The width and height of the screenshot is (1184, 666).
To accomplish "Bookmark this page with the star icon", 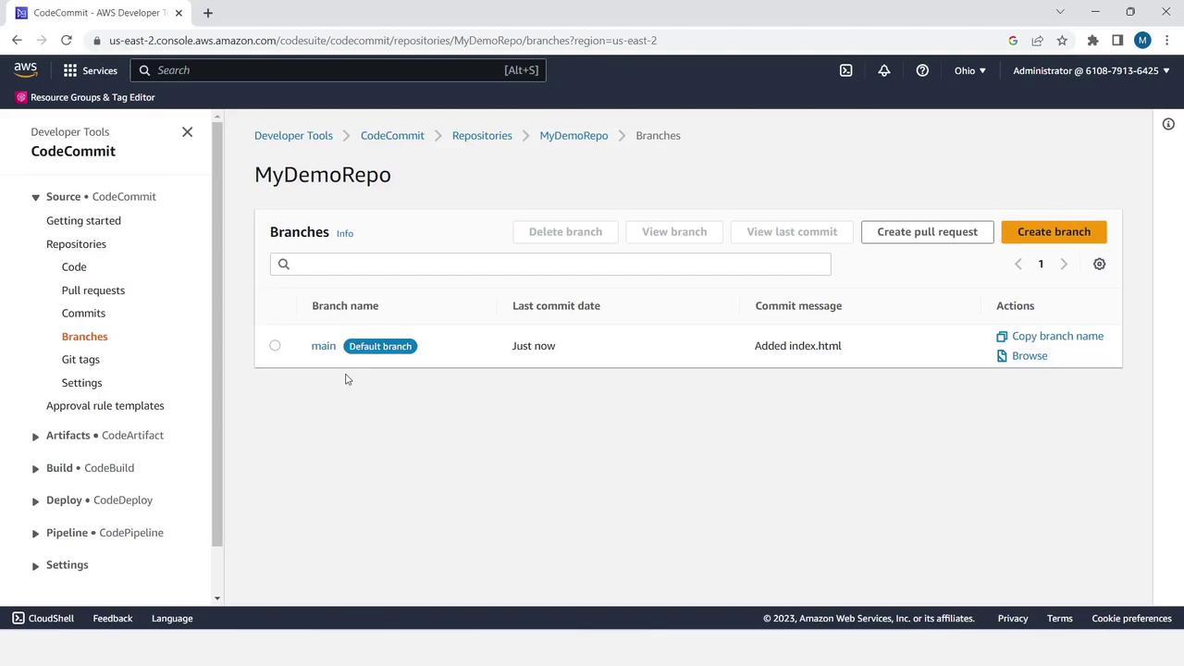I will point(1062,41).
